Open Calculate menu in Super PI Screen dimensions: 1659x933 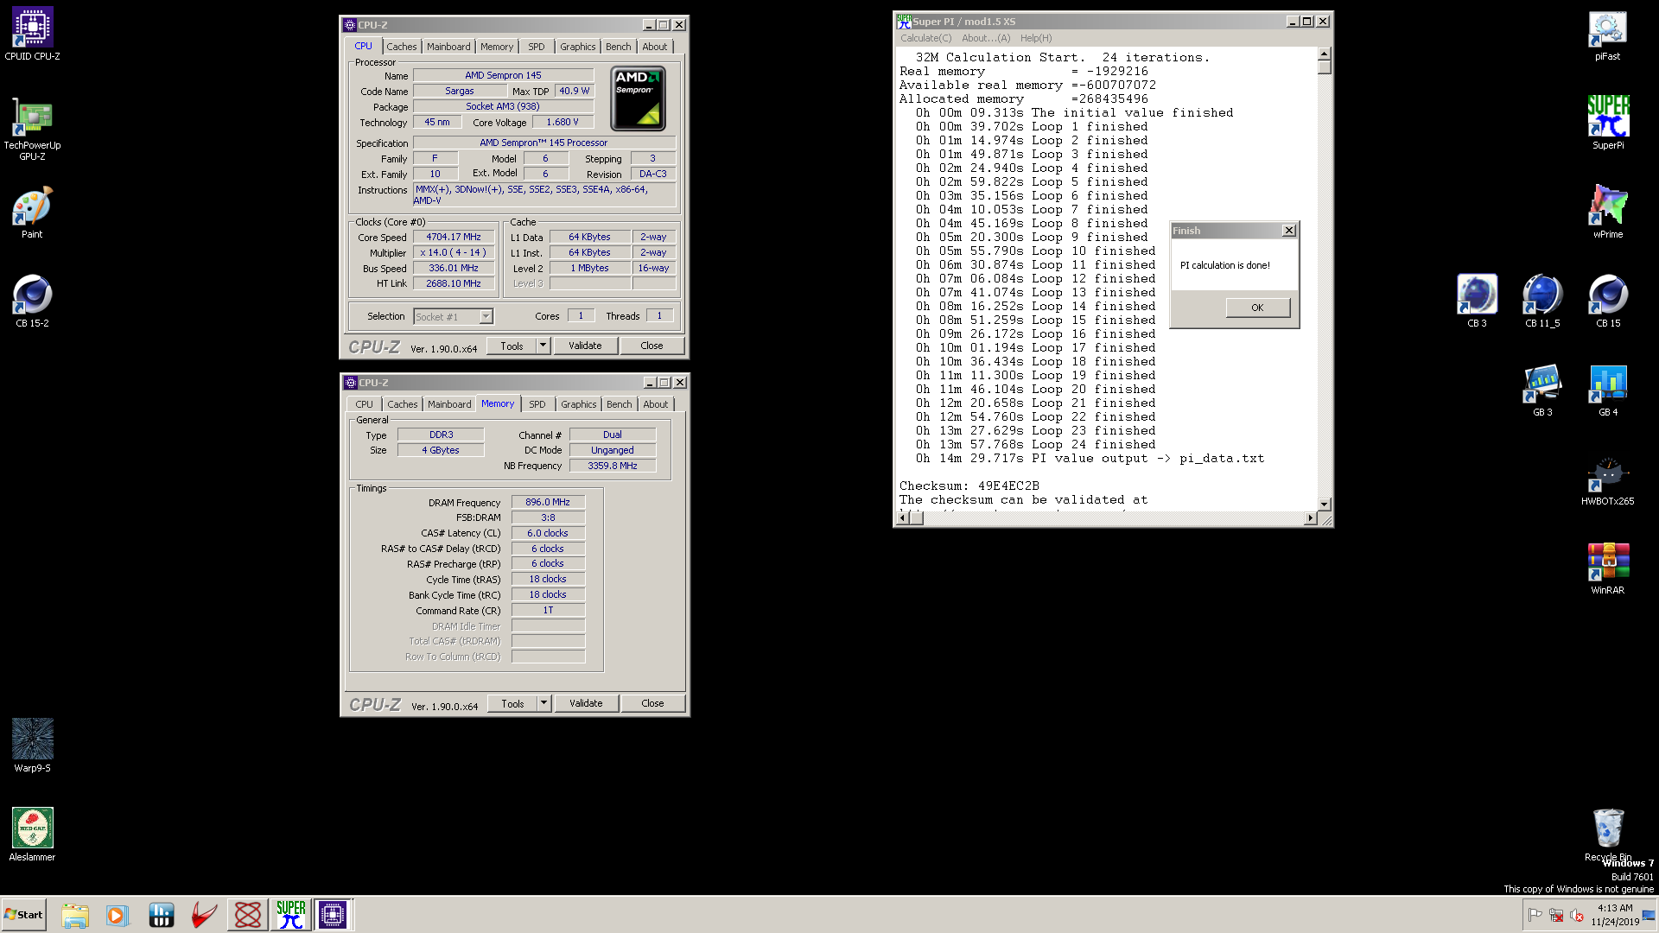[x=925, y=38]
